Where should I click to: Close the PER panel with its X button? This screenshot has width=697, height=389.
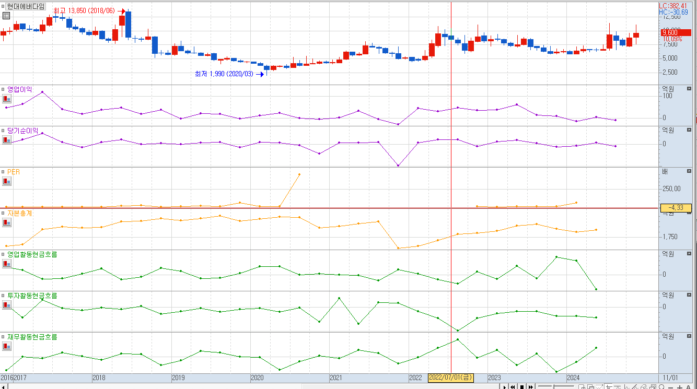[689, 171]
